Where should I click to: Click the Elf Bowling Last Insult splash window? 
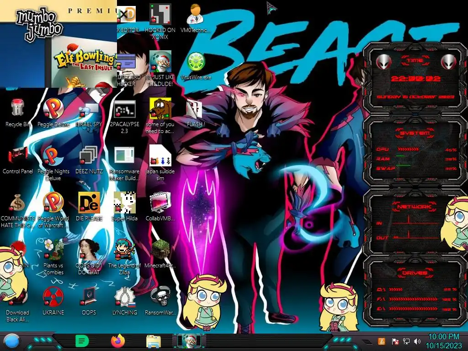coord(58,44)
